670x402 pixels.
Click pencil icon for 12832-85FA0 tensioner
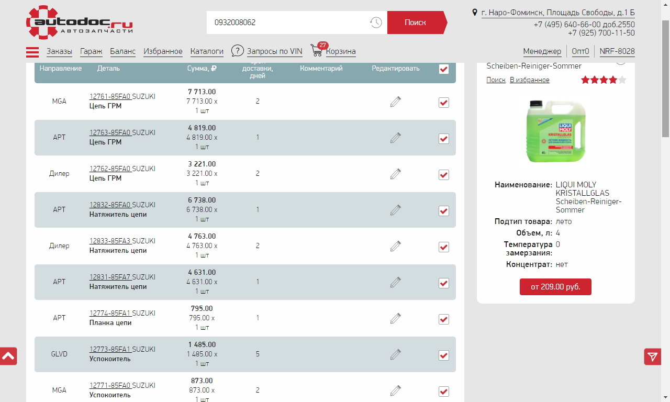pos(396,210)
